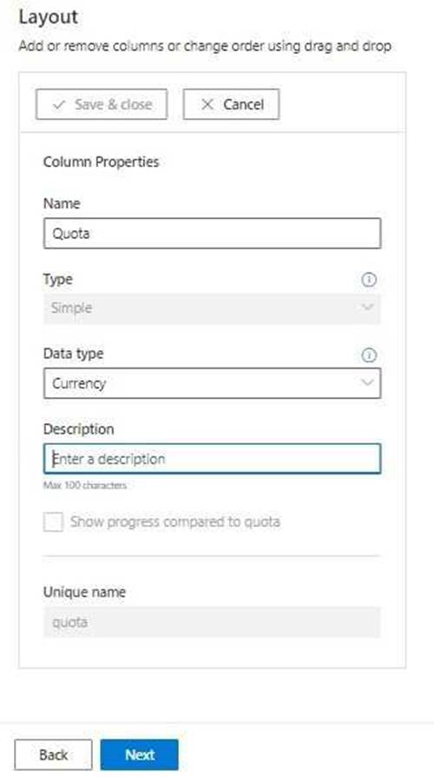Click the chevron arrow in Currency dropdown
434x777 pixels.
point(366,382)
